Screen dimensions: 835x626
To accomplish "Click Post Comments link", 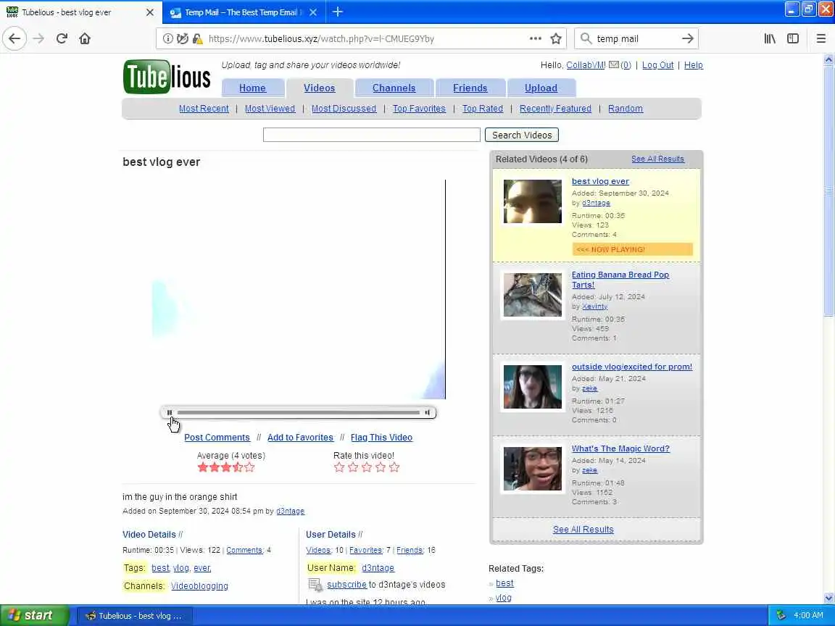I will coord(217,438).
